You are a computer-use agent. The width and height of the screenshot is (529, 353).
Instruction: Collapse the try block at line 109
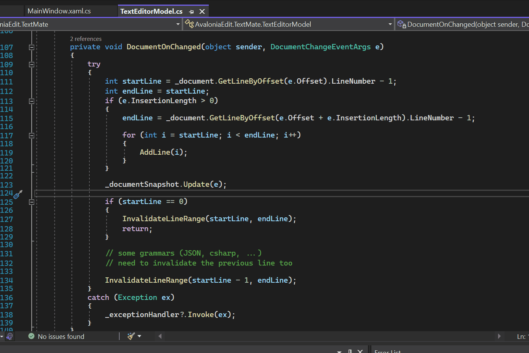[32, 64]
